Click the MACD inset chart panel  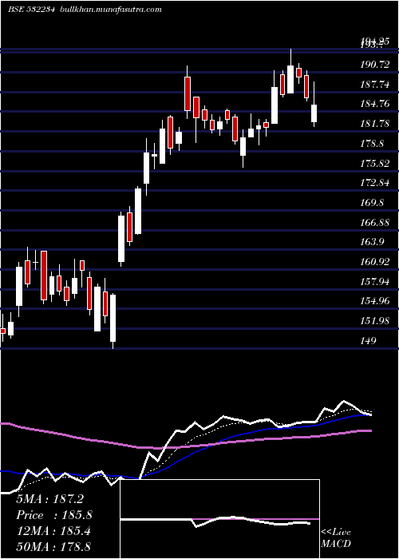pos(219,519)
